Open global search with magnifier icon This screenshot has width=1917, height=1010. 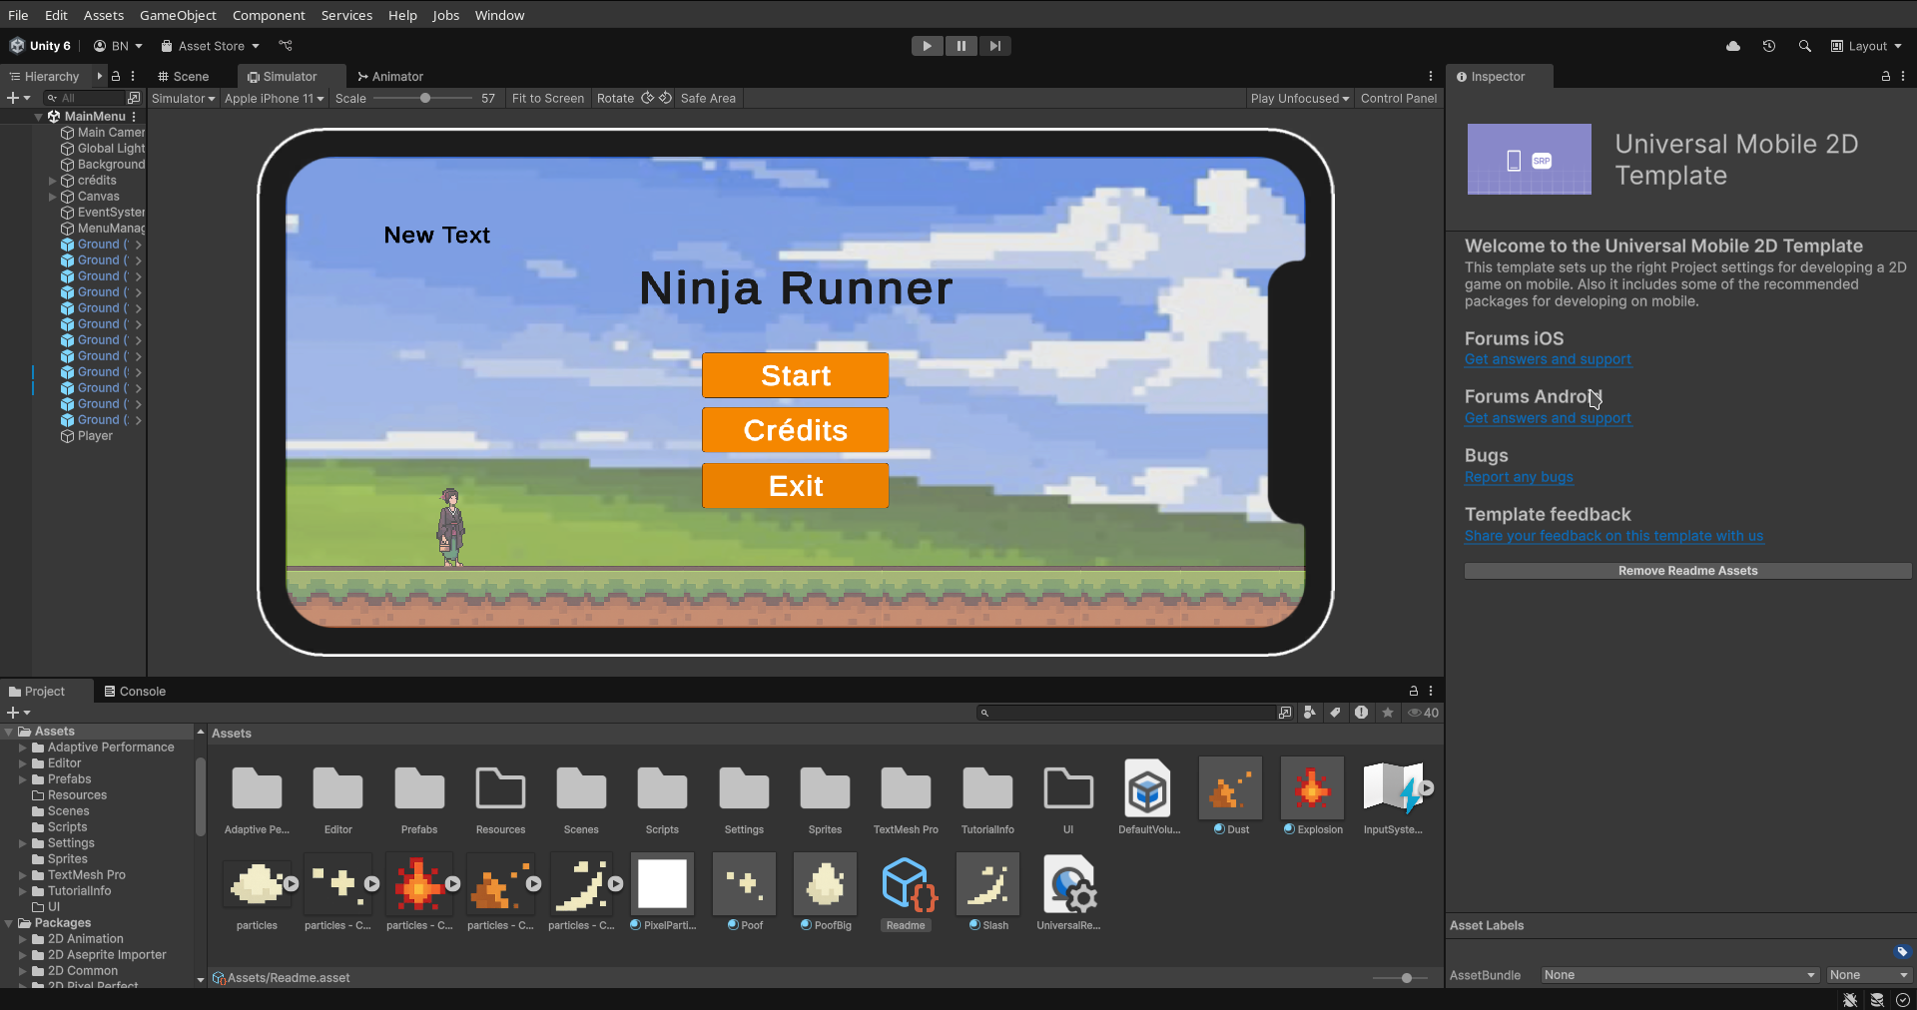coord(1805,46)
